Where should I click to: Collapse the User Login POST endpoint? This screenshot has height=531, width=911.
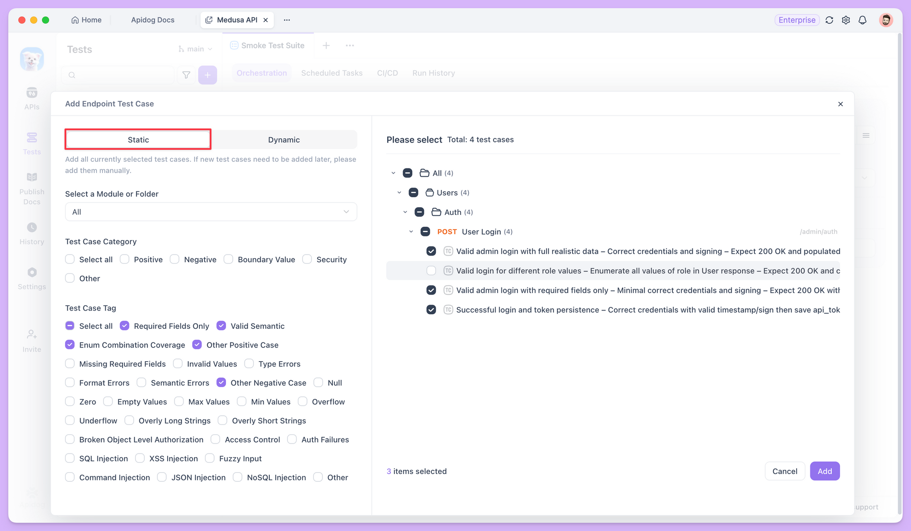(411, 231)
